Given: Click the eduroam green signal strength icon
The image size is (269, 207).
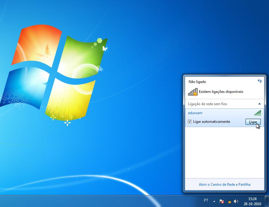Looking at the screenshot, I should [x=258, y=113].
